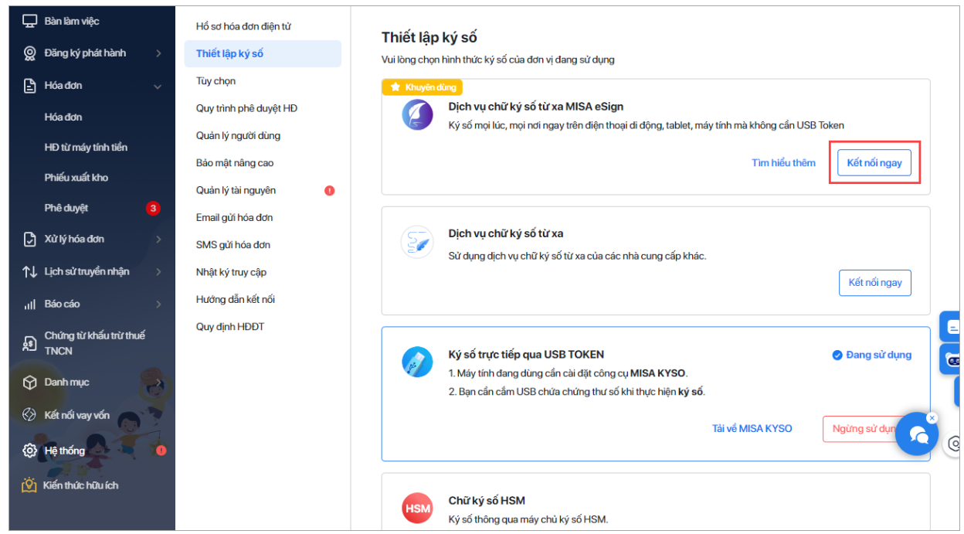Screen dimensions: 964x534
Task: Open Bảo mật nâng cao
Action: (235, 163)
